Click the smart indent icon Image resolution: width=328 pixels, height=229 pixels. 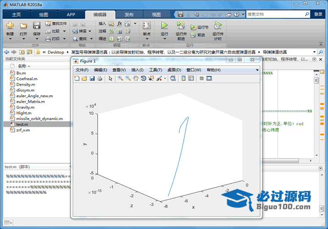pos(111,38)
